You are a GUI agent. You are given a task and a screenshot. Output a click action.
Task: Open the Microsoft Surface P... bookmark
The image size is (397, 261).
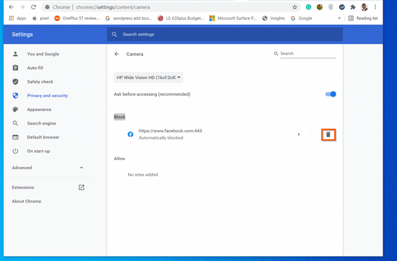point(233,18)
